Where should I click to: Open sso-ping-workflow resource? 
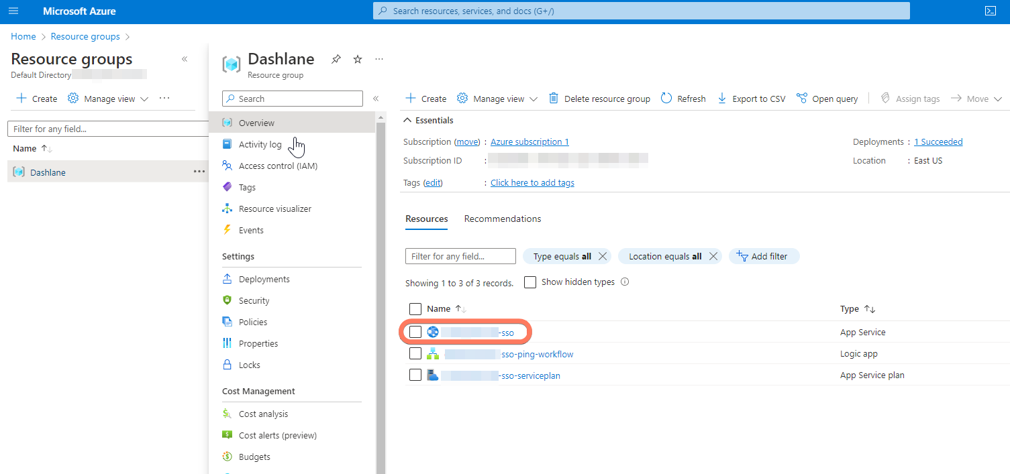pyautogui.click(x=509, y=354)
